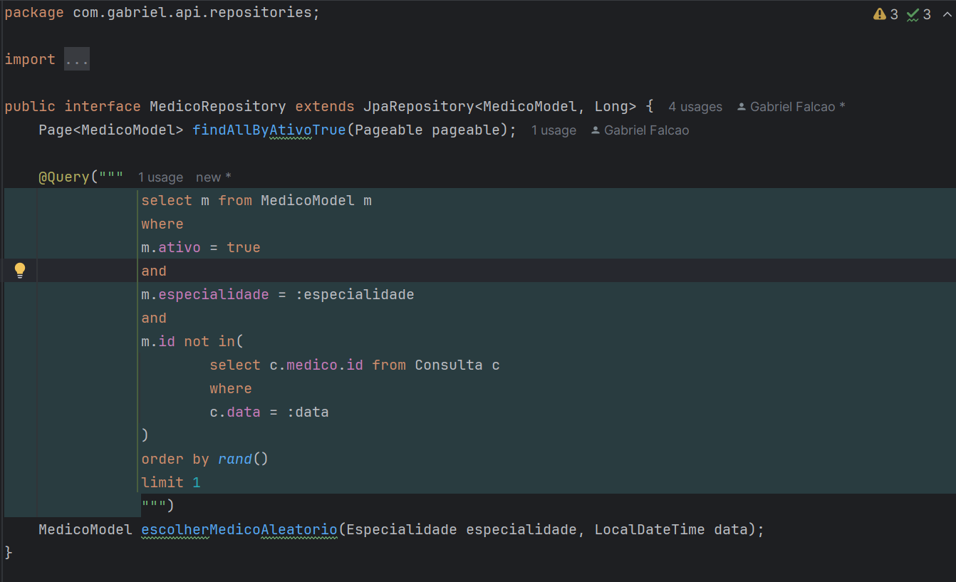Click the findAllByAtivoTrue method name

point(269,130)
